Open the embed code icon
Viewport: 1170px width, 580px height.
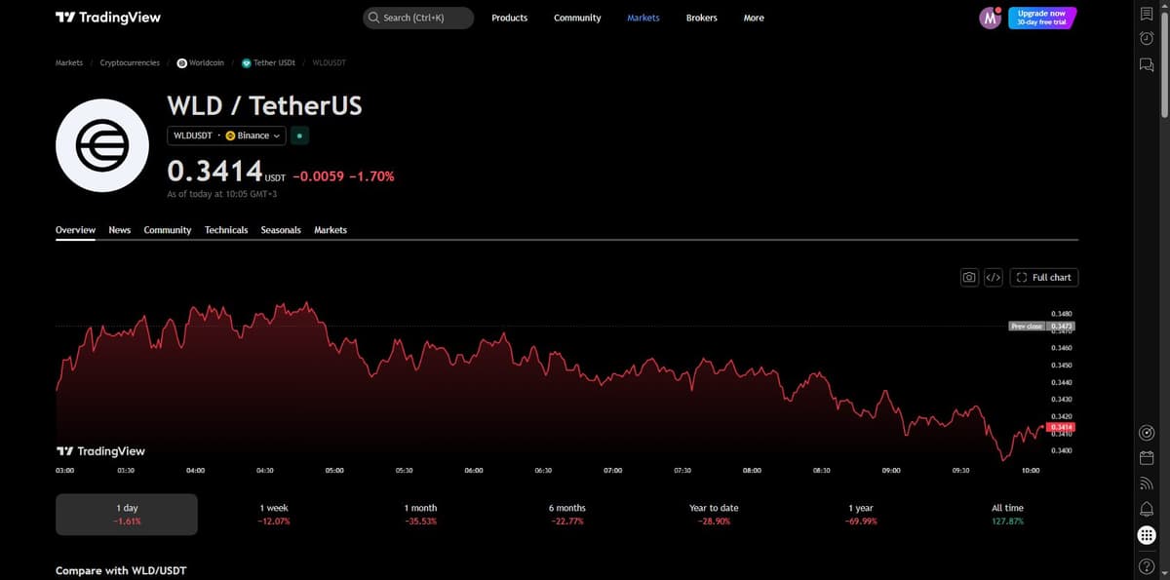[993, 278]
